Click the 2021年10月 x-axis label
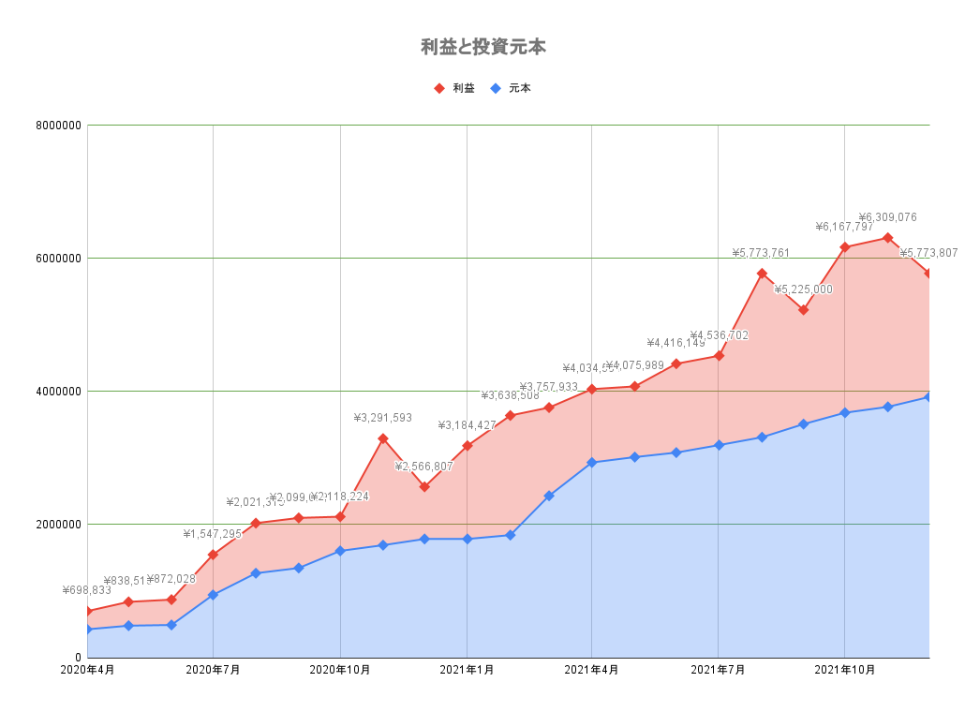 844,670
